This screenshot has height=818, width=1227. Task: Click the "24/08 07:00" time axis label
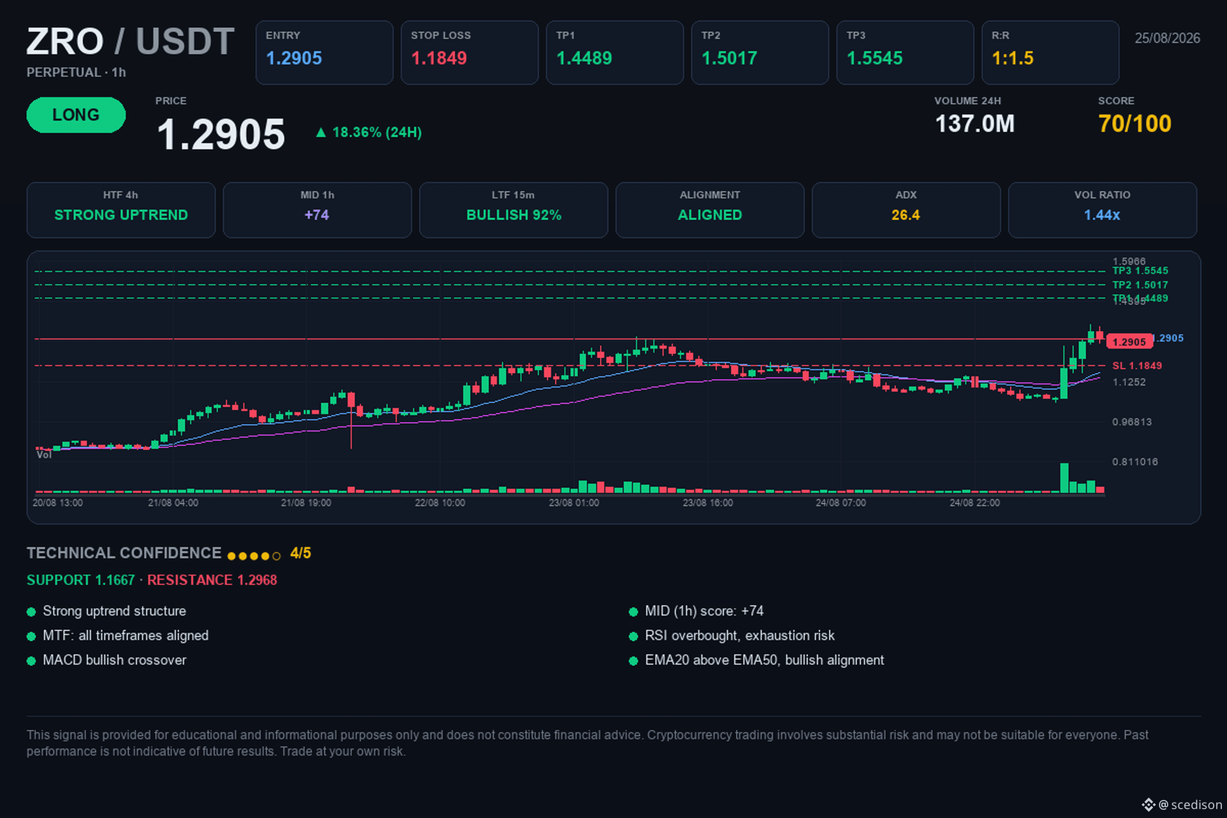click(841, 503)
